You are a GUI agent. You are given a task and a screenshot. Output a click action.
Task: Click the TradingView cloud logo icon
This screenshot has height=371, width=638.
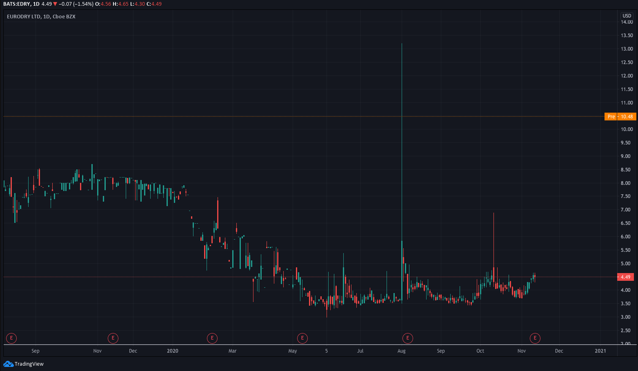pos(8,364)
